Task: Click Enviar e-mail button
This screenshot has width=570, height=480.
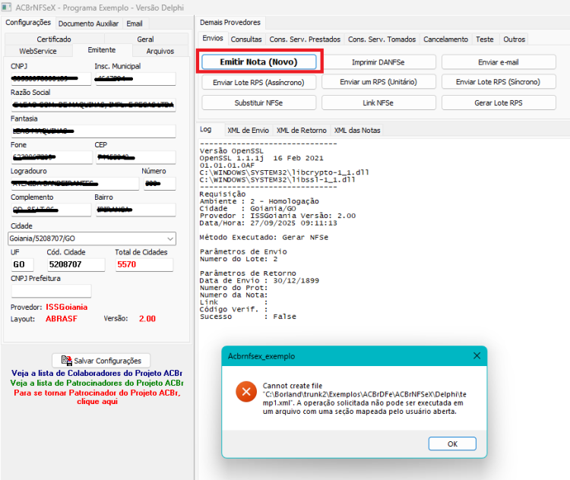Action: click(499, 62)
